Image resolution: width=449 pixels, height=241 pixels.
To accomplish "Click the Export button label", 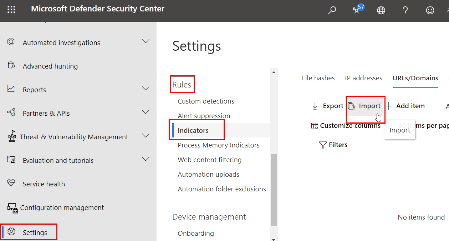I will tap(333, 106).
